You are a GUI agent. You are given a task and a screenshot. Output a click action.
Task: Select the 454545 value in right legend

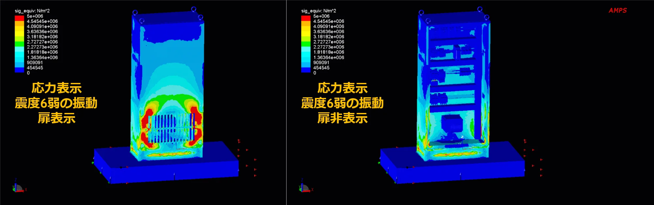point(321,68)
